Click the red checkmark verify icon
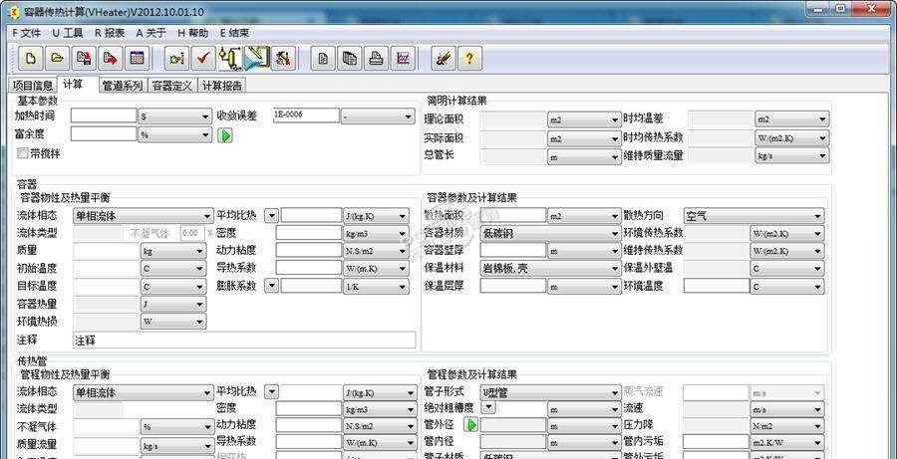 point(203,59)
